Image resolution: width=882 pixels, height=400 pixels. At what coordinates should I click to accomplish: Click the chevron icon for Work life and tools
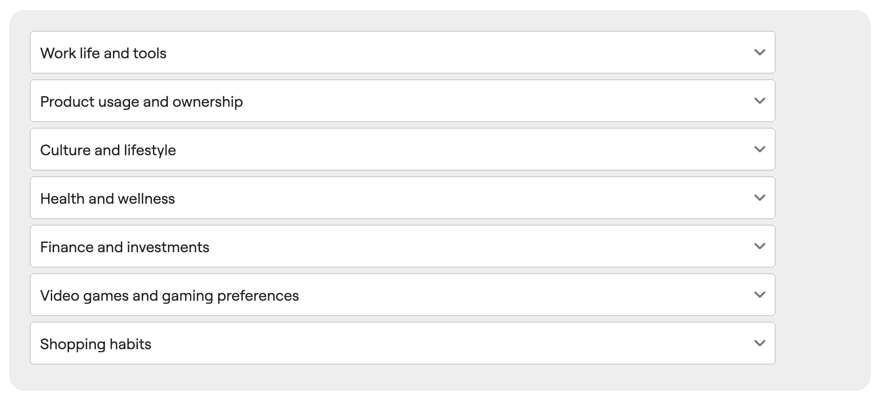759,52
